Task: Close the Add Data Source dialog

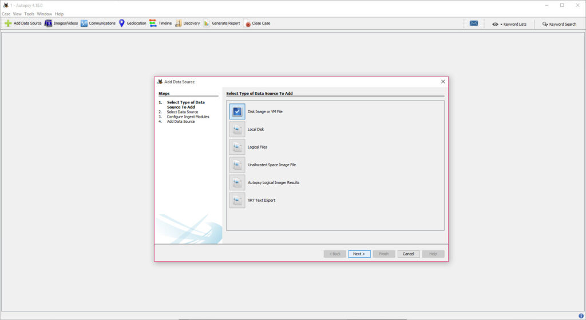Action: pyautogui.click(x=443, y=82)
